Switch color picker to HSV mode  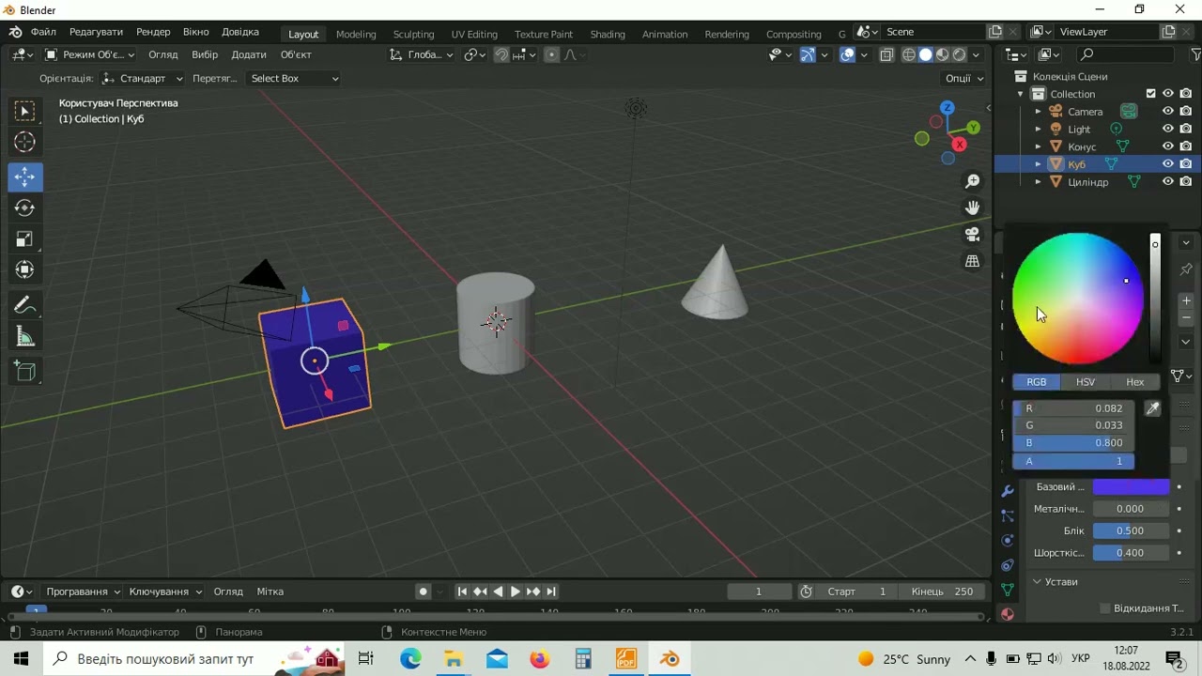point(1086,382)
